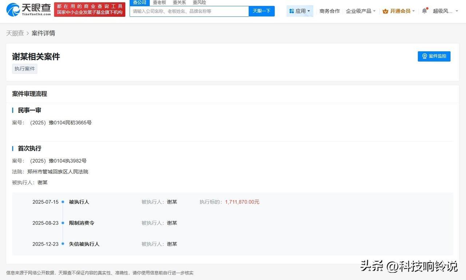Click the 开通会员 crown icon
466x280 pixels.
pos(385,11)
